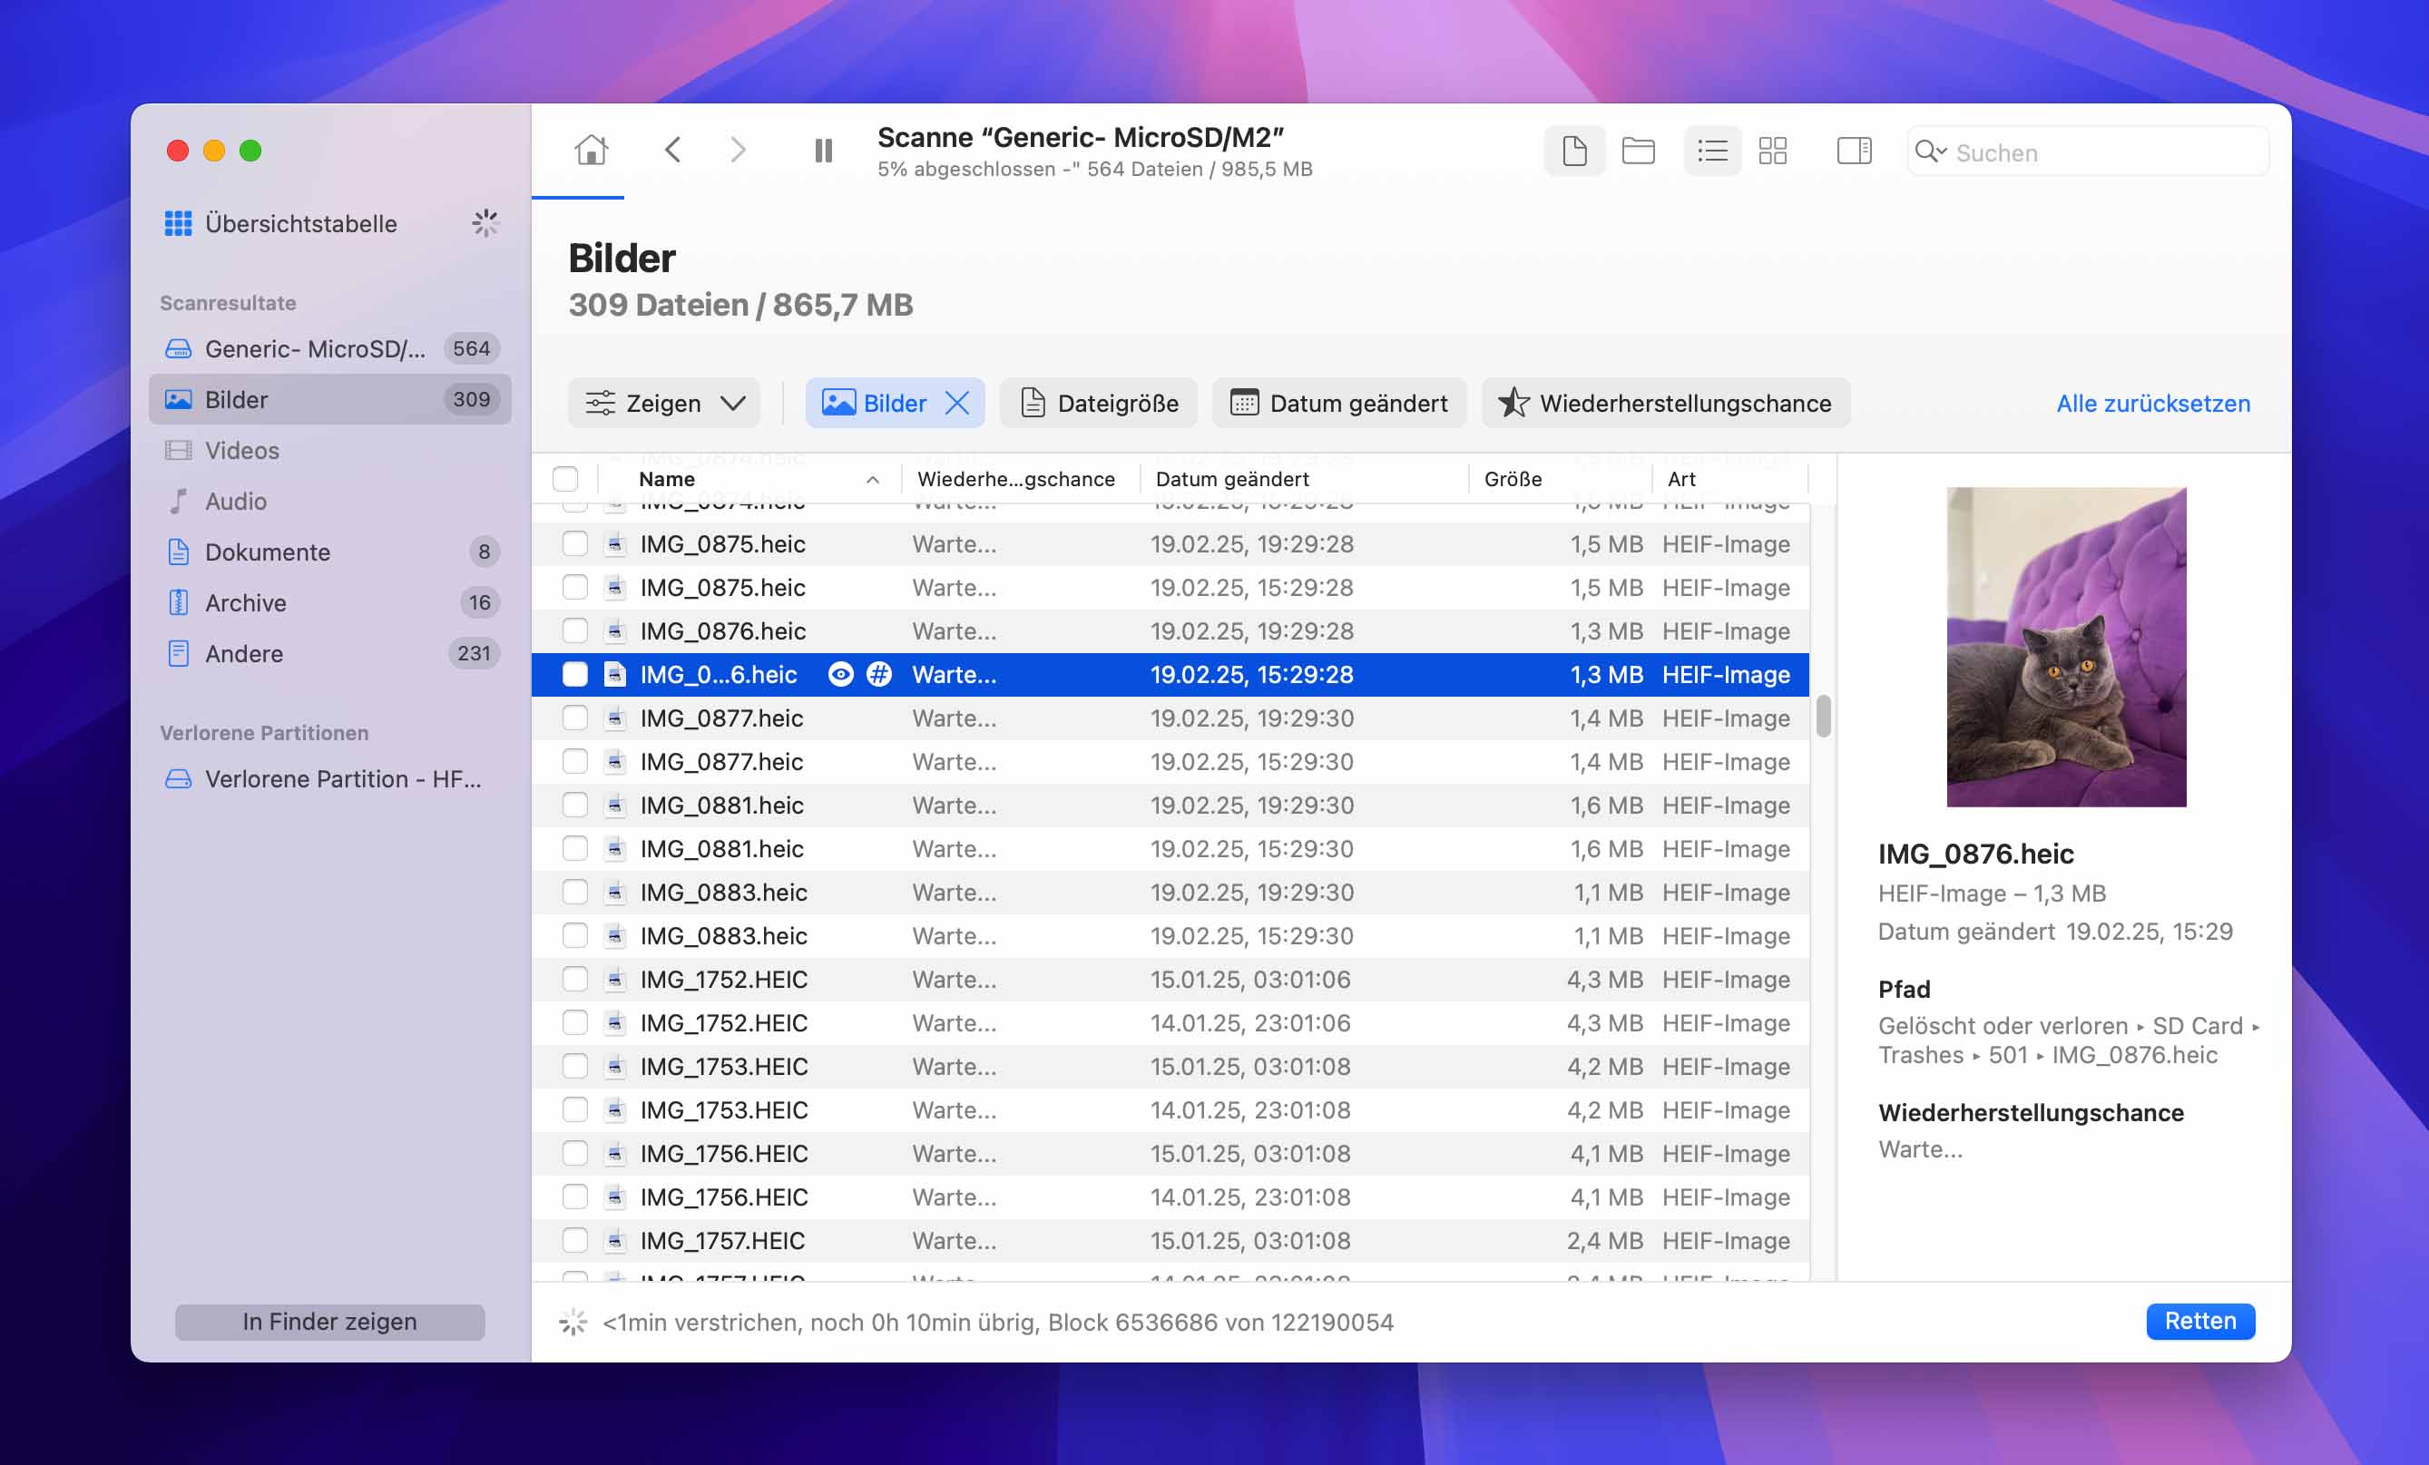Check IMG_0881.heic dated 15:29:30
The height and width of the screenshot is (1465, 2429).
tap(574, 848)
